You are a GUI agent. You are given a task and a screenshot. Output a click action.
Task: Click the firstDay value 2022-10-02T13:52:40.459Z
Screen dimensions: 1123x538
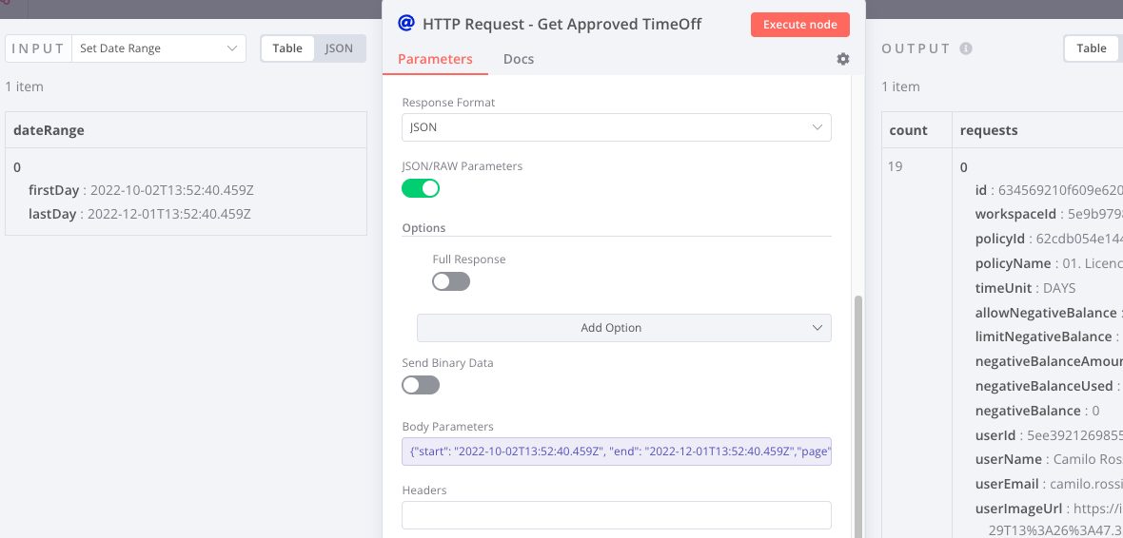tap(172, 191)
